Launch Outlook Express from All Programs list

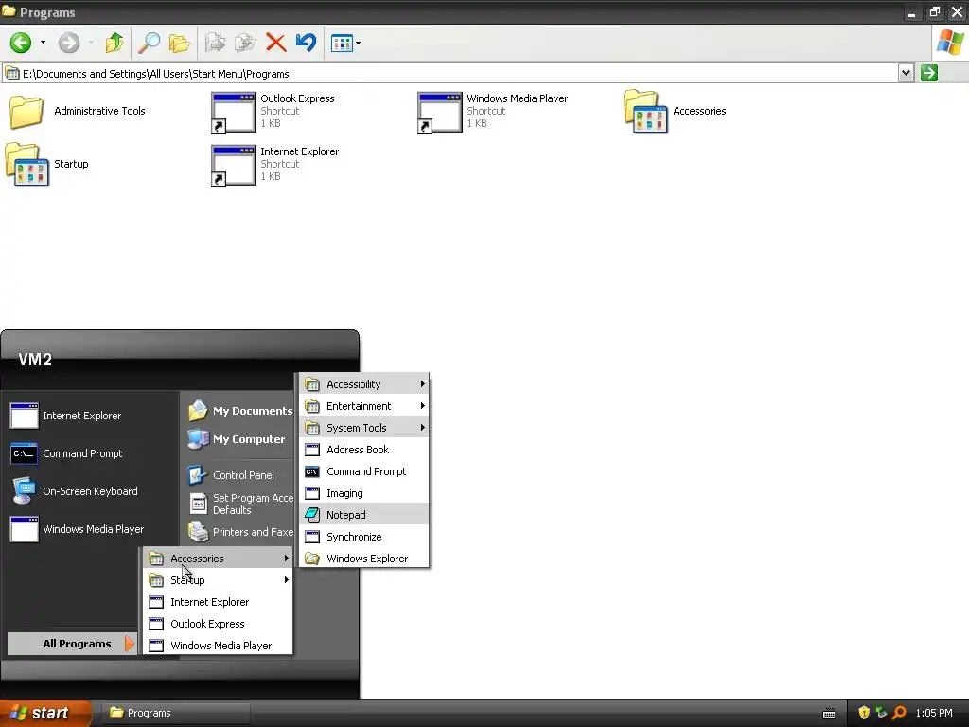[x=219, y=624]
